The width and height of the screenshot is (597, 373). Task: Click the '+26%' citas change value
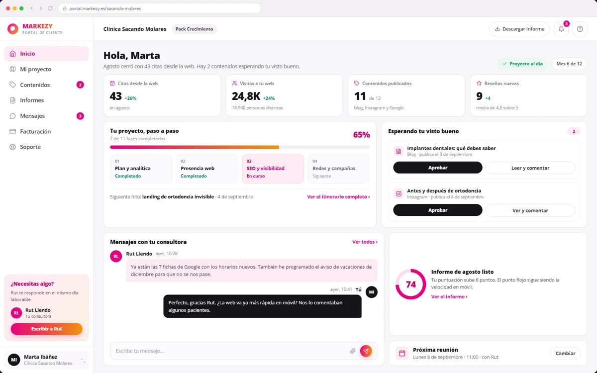[130, 98]
